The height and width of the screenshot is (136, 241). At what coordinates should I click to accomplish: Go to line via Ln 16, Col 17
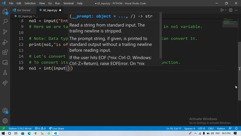click(174, 128)
